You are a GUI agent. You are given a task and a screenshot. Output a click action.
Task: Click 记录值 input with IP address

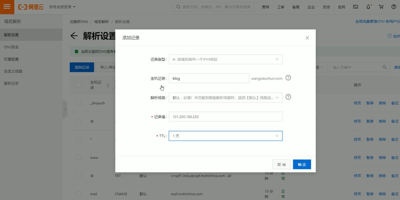click(x=225, y=117)
